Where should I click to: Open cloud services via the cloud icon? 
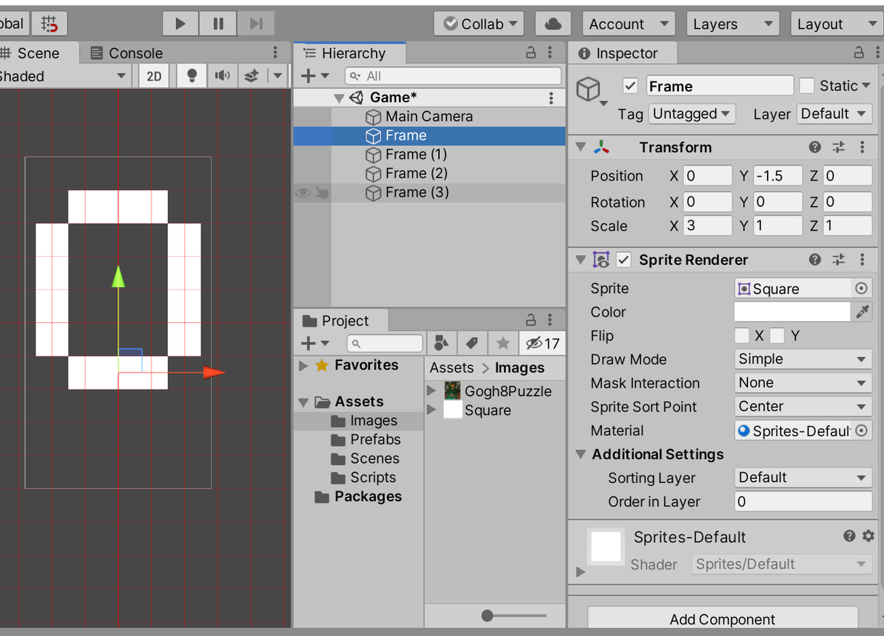[552, 24]
